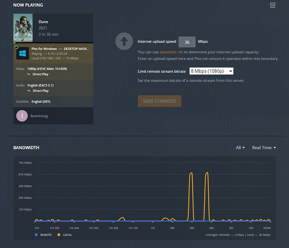Click the Plex for Windows player row
The image size is (289, 248).
tap(53, 54)
